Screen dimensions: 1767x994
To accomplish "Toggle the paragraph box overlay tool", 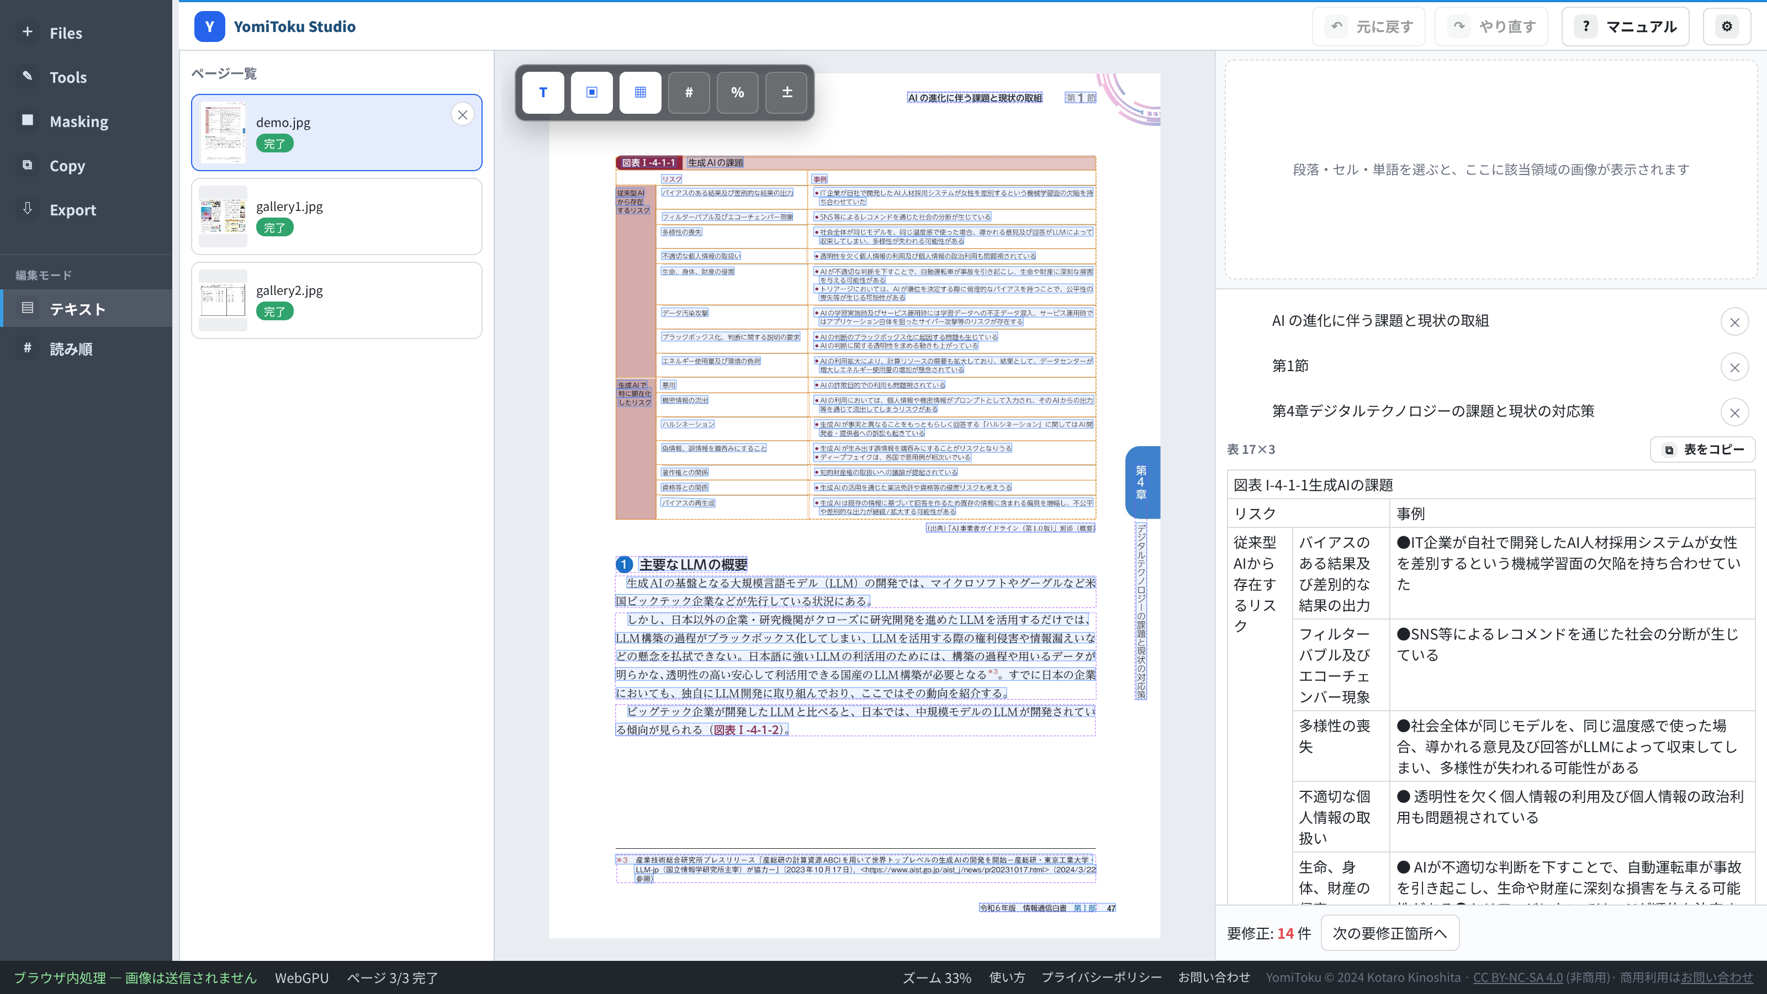I will [x=592, y=92].
